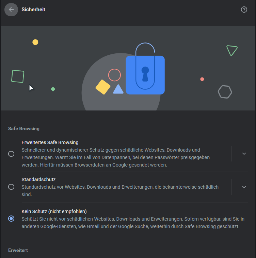The image size is (256, 258).
Task: Select the Standardschutz radio button
Action: pos(11,187)
